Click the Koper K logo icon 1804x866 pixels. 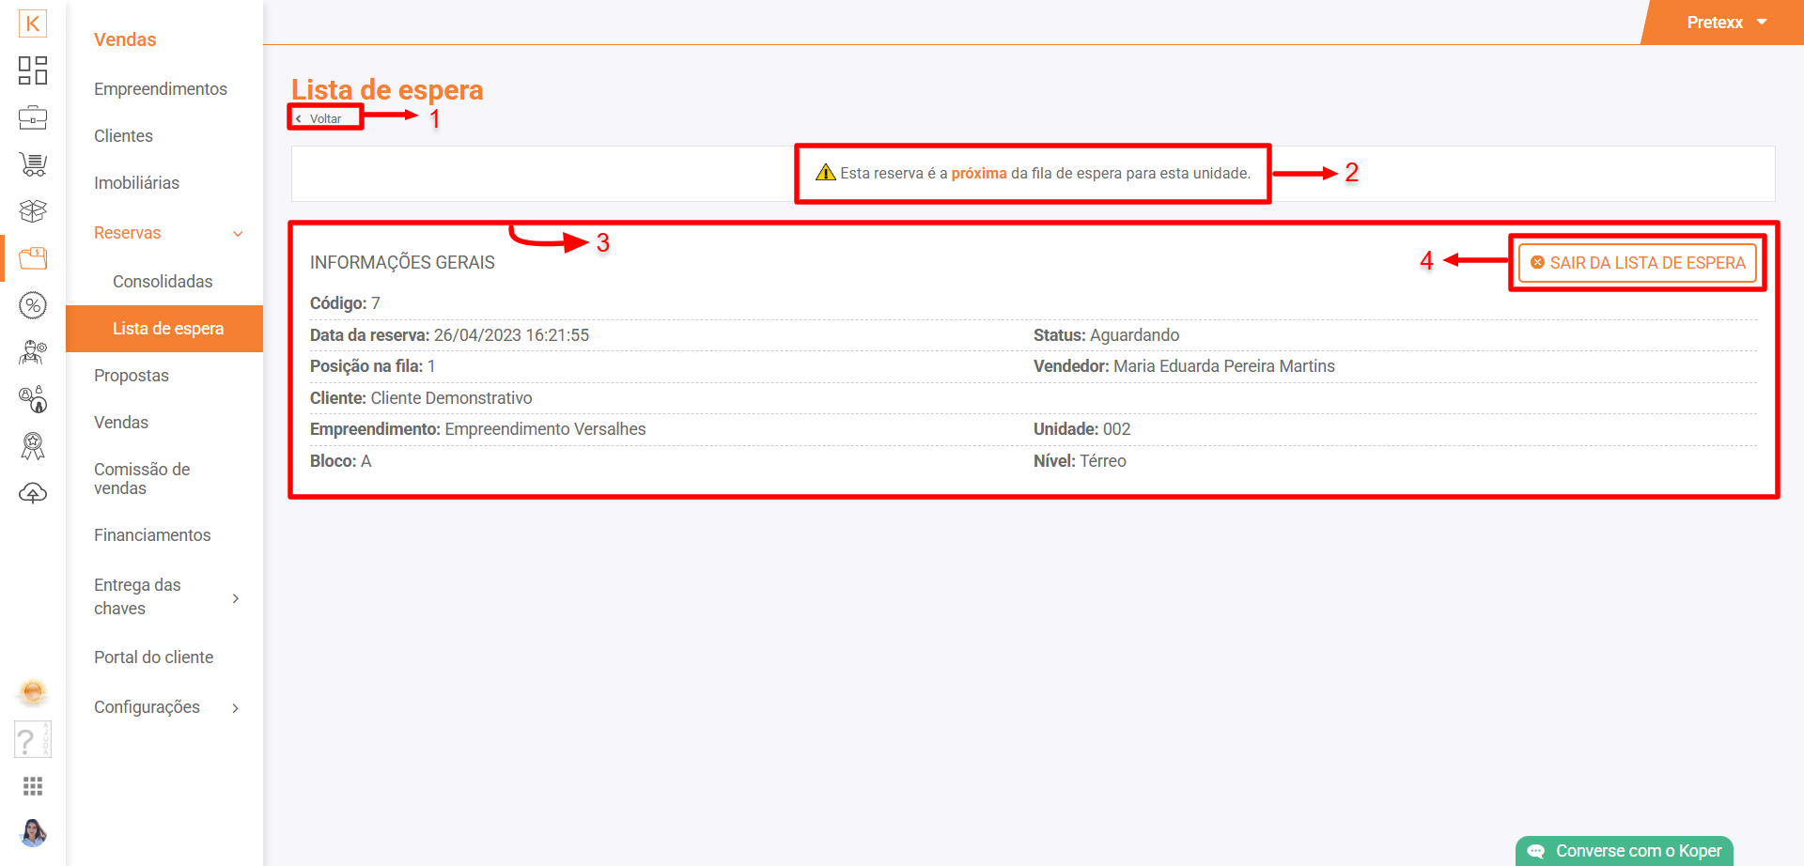(33, 23)
